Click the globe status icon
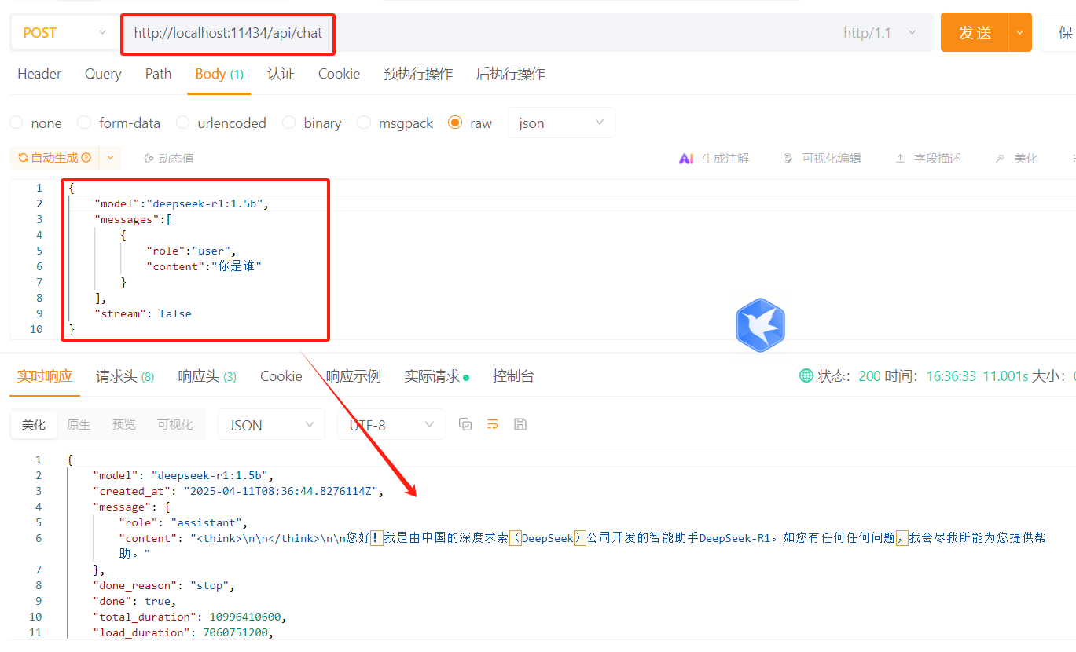Viewport: 1076px width, 652px height. click(806, 375)
